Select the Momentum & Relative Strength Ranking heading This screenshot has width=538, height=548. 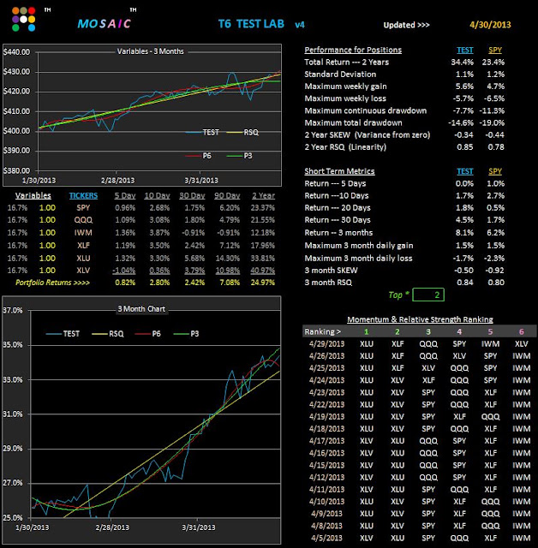420,319
